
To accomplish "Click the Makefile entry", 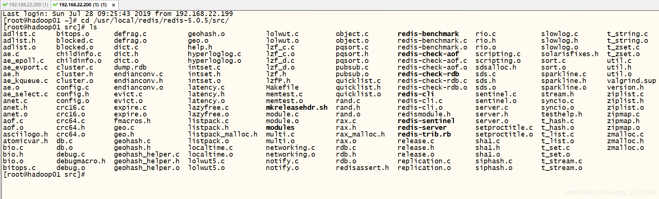I will point(282,87).
